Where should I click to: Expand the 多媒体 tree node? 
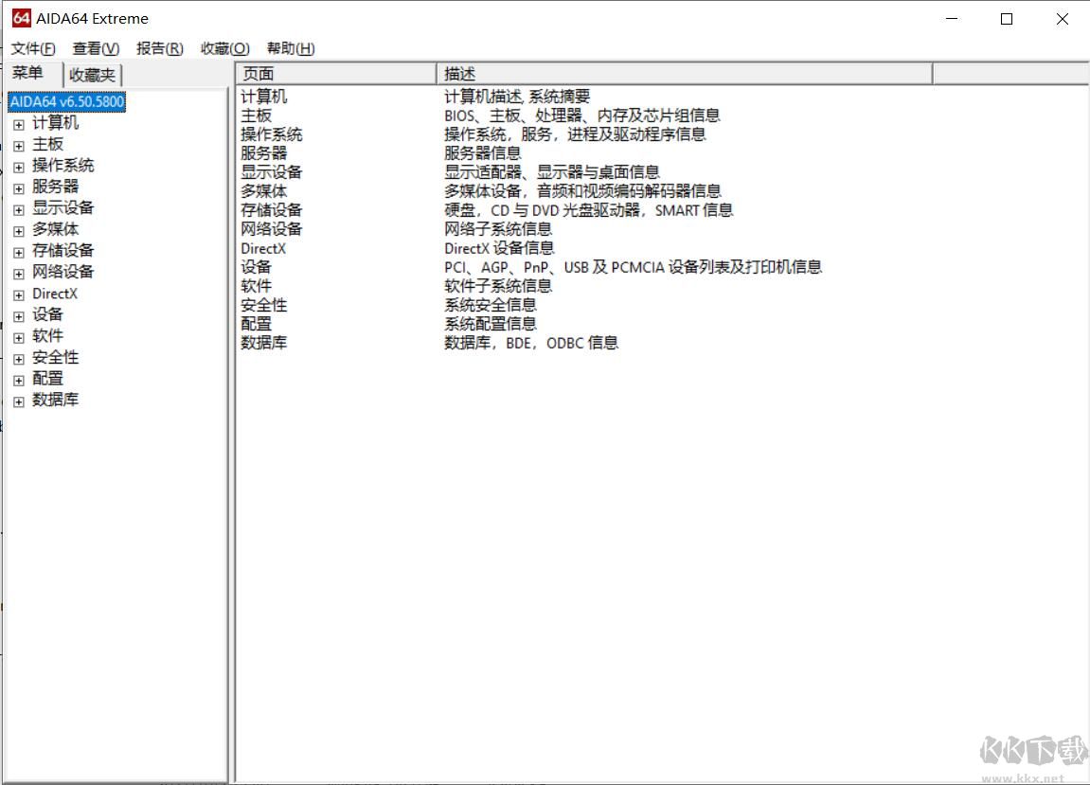[19, 232]
